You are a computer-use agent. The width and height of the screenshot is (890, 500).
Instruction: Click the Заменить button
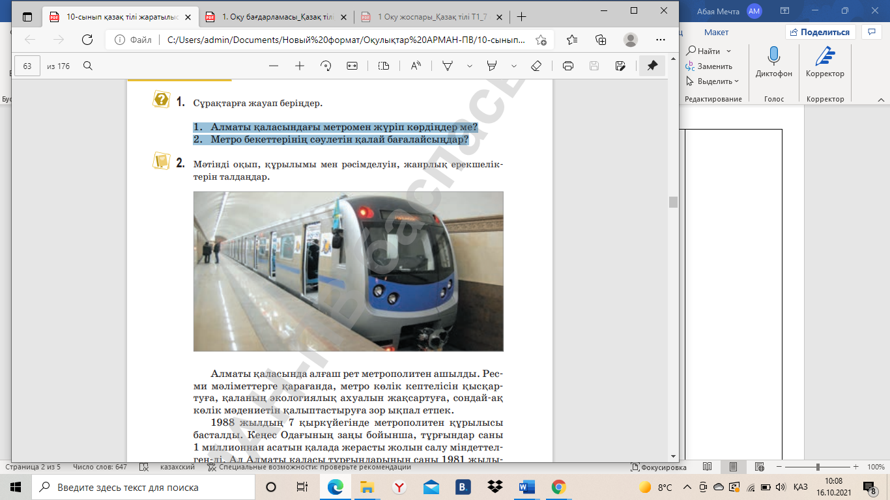tap(710, 66)
